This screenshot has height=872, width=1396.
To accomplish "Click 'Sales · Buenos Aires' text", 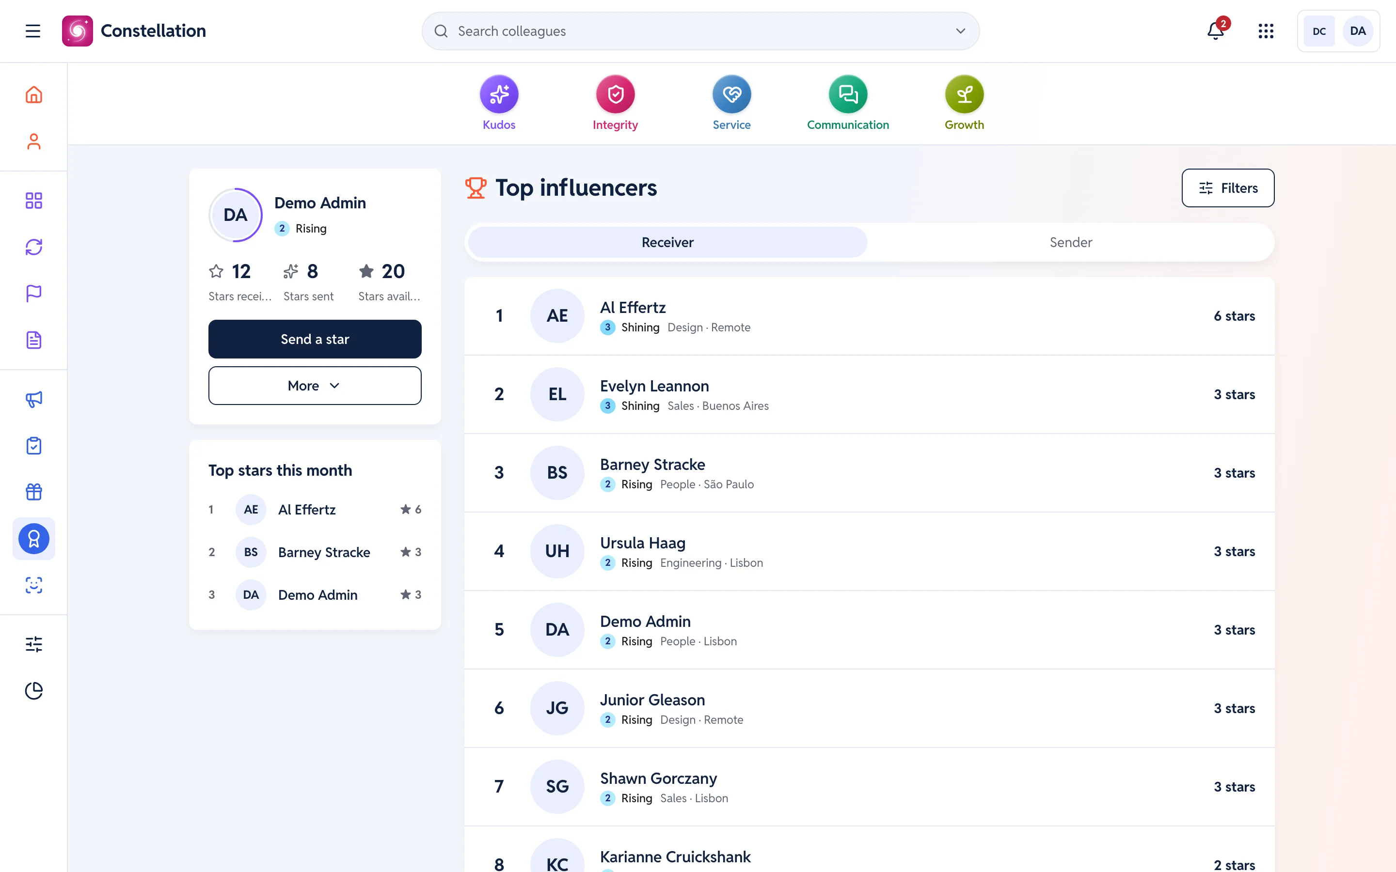I will (x=718, y=406).
